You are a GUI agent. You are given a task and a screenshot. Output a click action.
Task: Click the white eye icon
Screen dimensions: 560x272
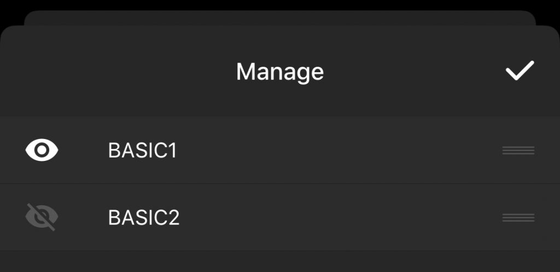point(42,150)
